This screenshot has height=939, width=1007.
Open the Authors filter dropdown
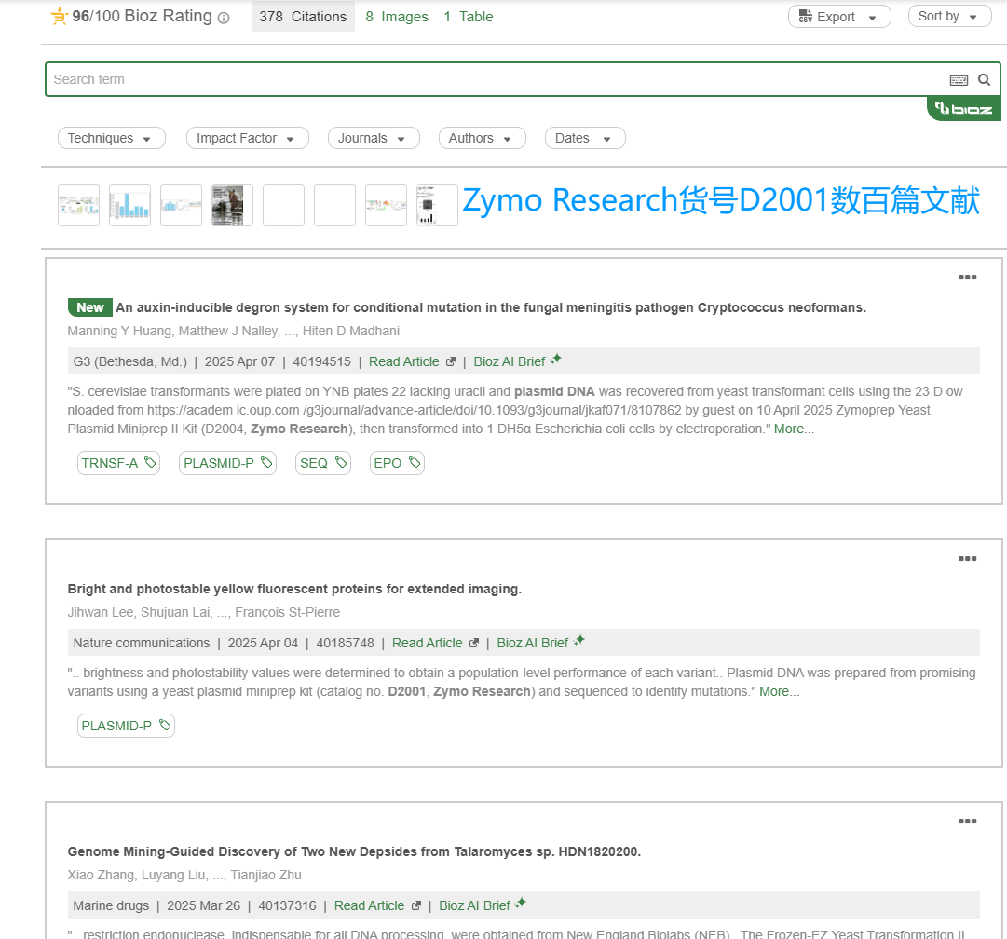(483, 138)
